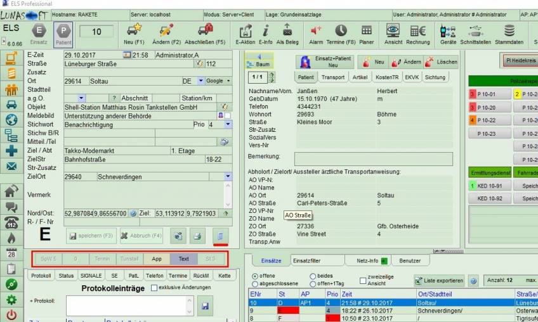This screenshot has width=538, height=322.
Task: Select the abgeschlossene radio button
Action: coord(255,284)
